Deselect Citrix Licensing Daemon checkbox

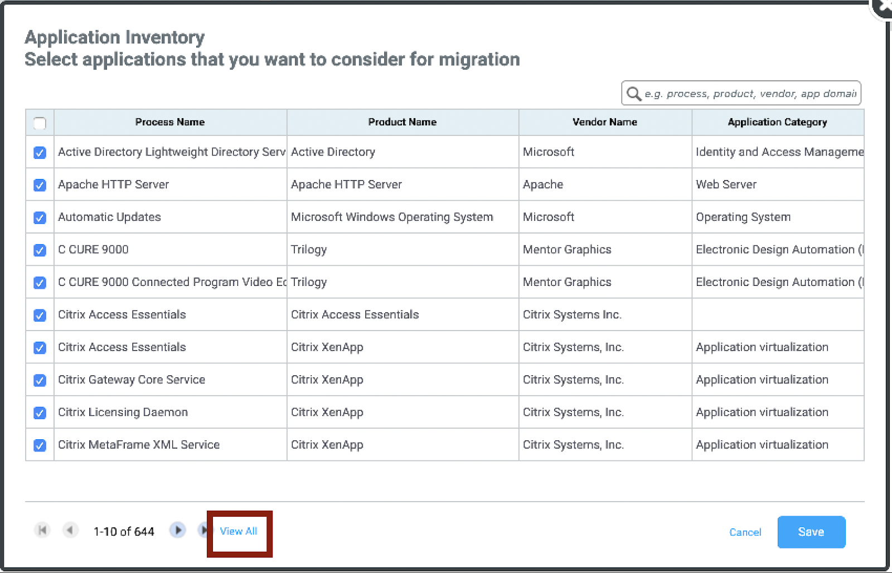click(40, 413)
